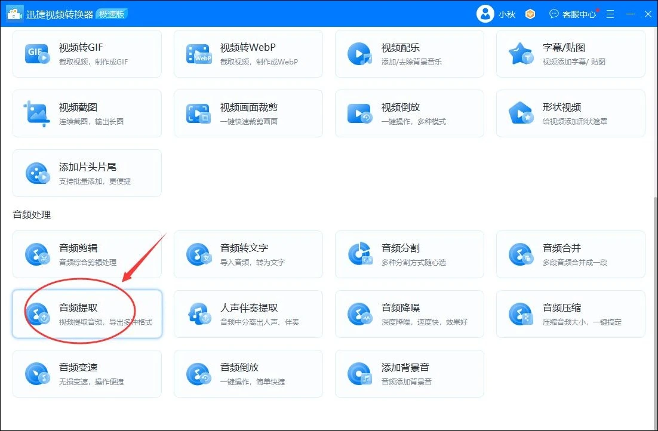Open the 音频压缩 audio compressor

pos(571,313)
